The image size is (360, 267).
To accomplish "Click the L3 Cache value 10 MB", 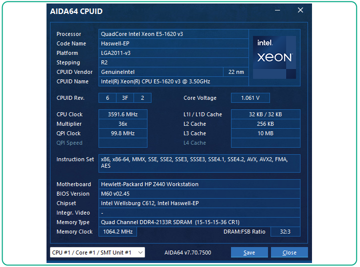I will pos(265,133).
